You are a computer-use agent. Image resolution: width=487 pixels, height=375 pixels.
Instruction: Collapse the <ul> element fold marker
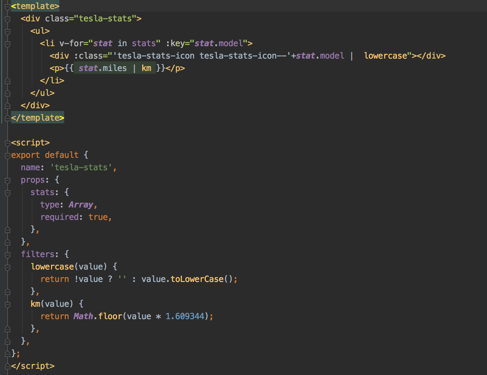tap(8, 31)
